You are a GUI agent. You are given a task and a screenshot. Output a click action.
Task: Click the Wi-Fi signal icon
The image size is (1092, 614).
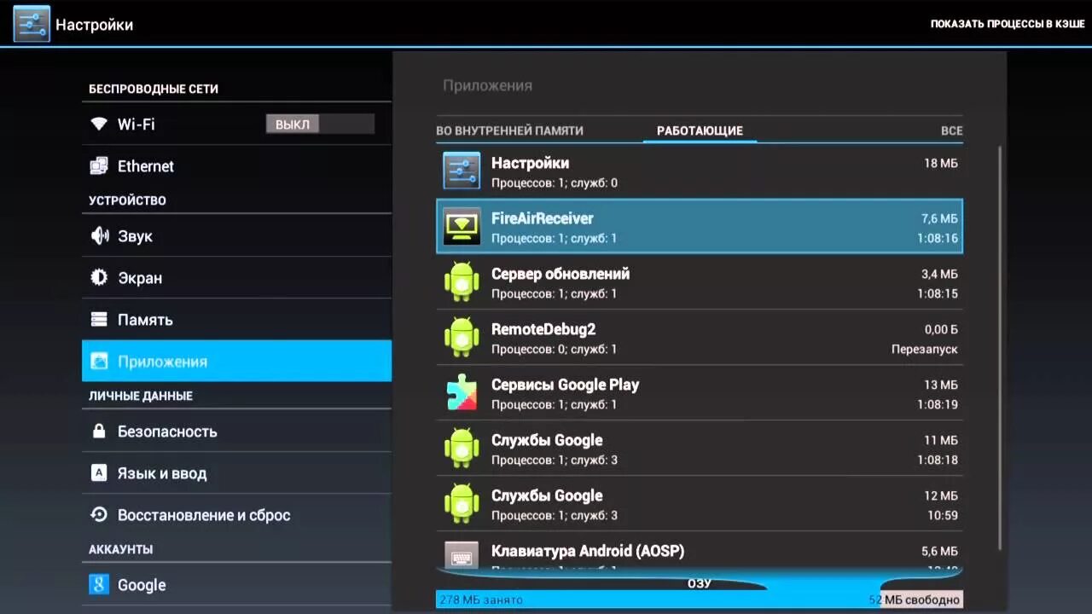pos(99,125)
